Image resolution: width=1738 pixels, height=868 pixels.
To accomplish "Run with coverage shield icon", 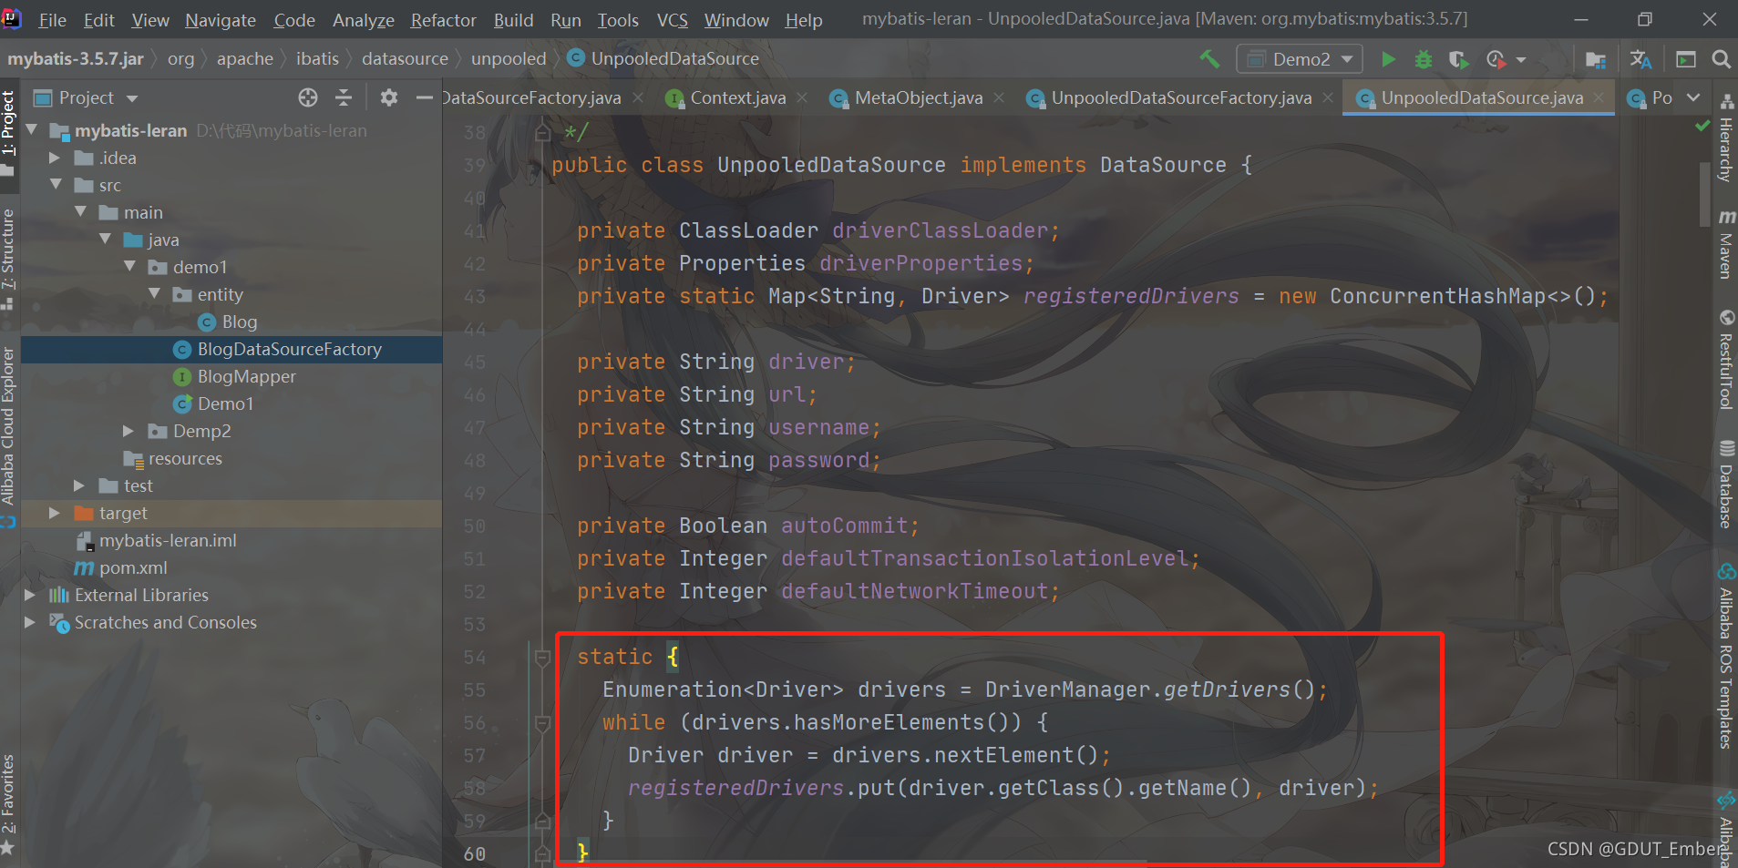I will point(1458,59).
